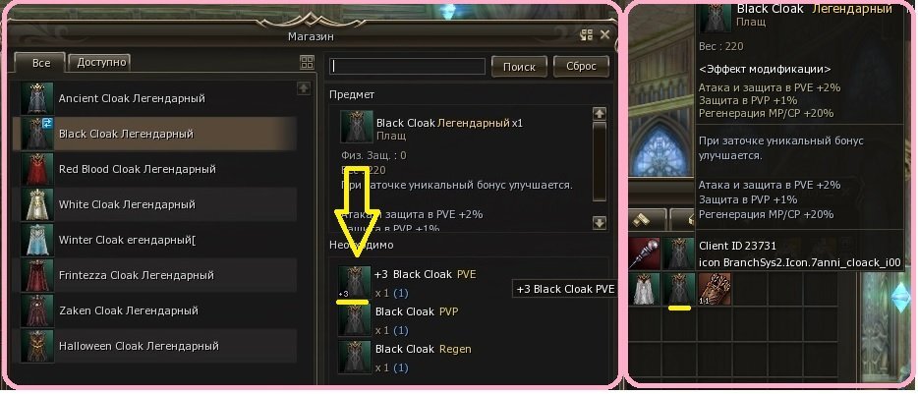Click the scroll up arrow of cloak list

(x=304, y=88)
